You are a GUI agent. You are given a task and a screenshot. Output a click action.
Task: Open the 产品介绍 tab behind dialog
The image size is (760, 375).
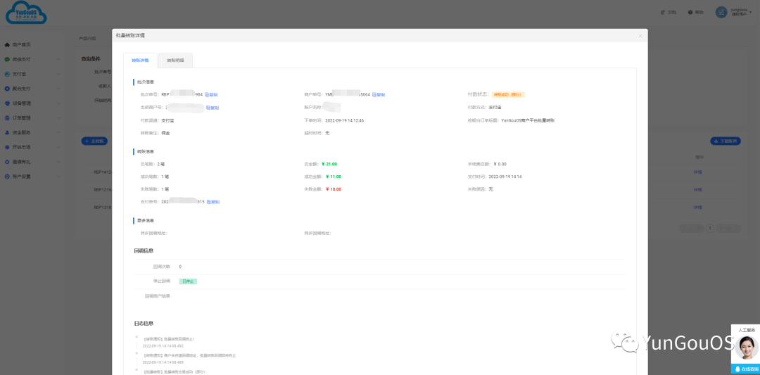click(87, 38)
